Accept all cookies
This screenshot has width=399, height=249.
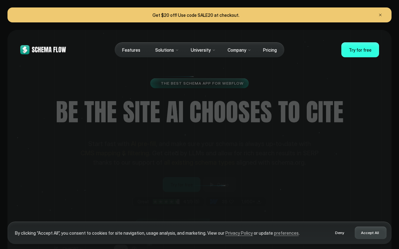point(370,233)
